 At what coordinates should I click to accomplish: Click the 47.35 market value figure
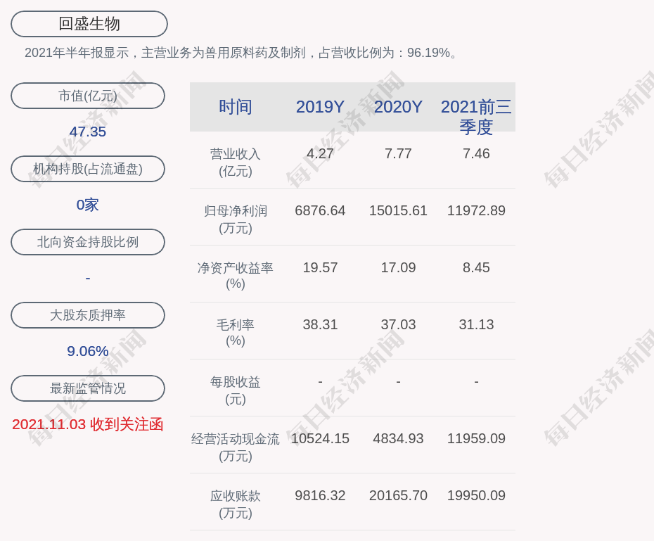(x=88, y=132)
